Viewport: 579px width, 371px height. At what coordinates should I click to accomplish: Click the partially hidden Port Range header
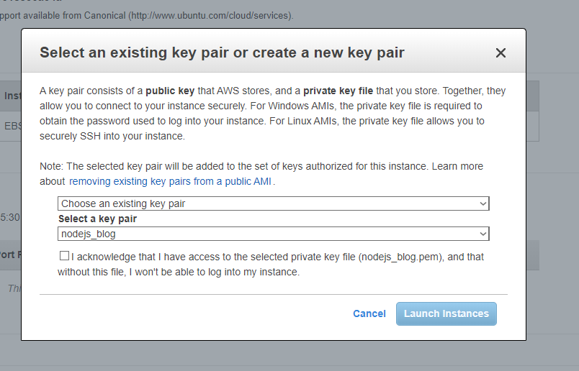point(10,254)
